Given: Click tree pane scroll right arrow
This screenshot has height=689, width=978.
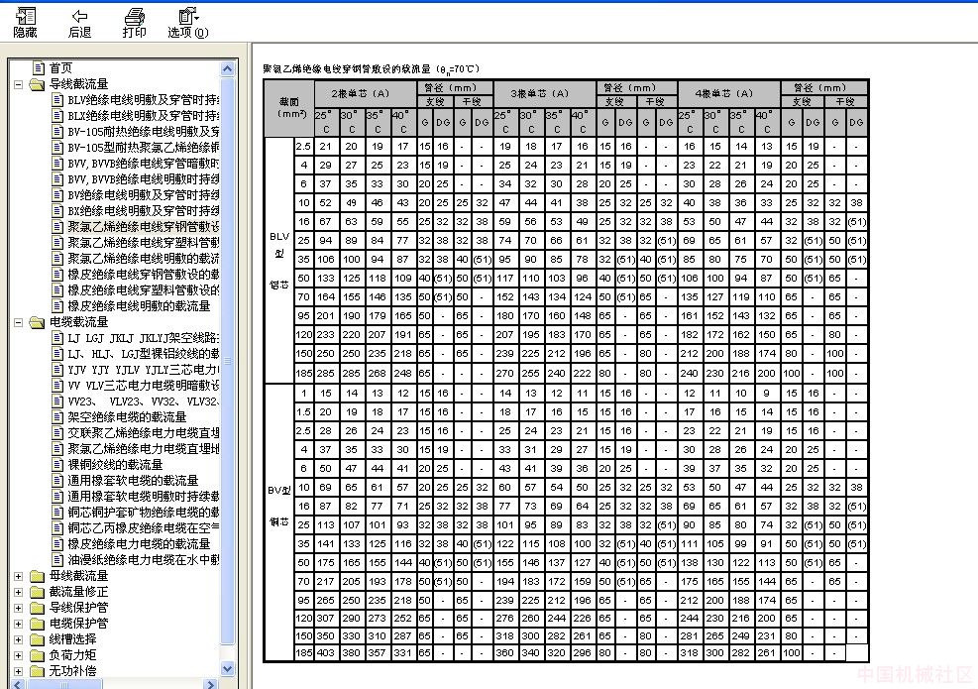Looking at the screenshot, I should (x=211, y=684).
